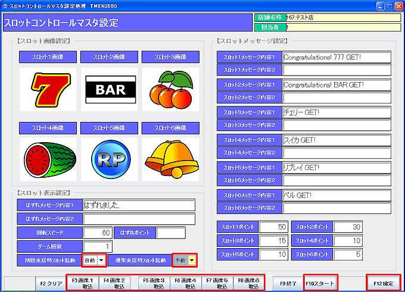This screenshot has height=292, width=405.
Task: Click the スロット1画像 header button
Action: point(48,56)
